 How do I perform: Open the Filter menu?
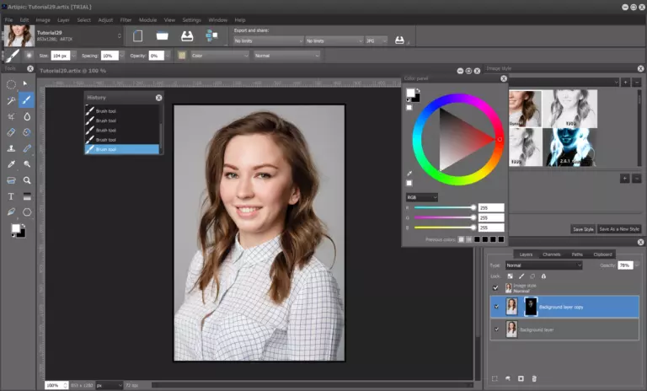coord(126,19)
